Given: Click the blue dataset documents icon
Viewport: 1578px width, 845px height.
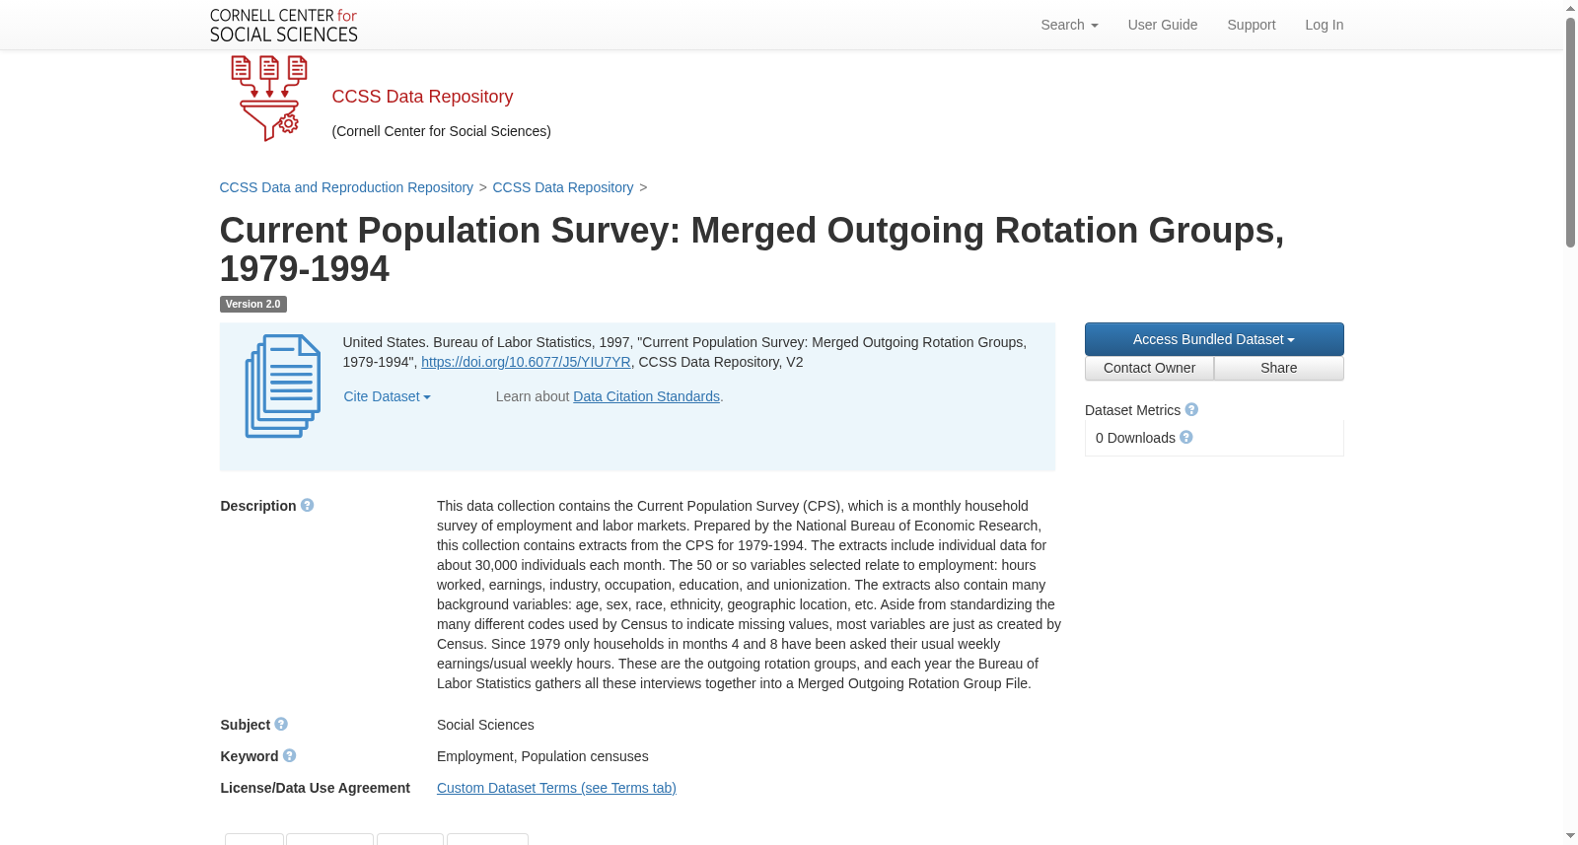Looking at the screenshot, I should (283, 386).
